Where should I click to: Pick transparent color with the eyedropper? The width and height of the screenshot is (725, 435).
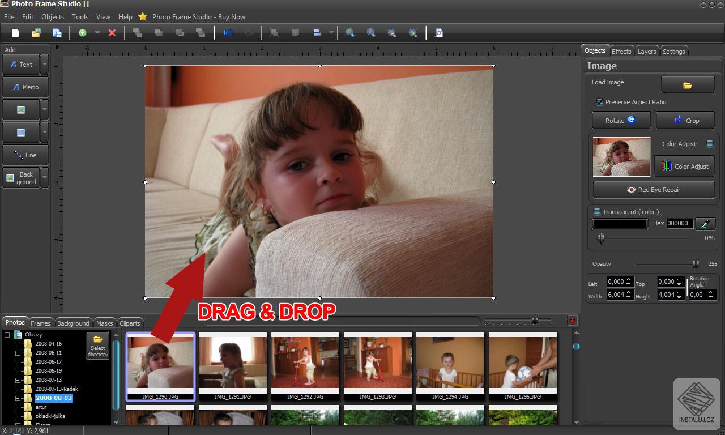coord(705,224)
